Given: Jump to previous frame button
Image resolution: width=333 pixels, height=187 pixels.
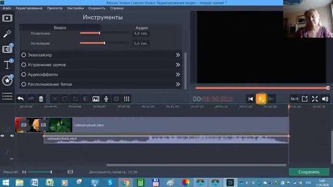Looking at the screenshot, I should click(251, 99).
